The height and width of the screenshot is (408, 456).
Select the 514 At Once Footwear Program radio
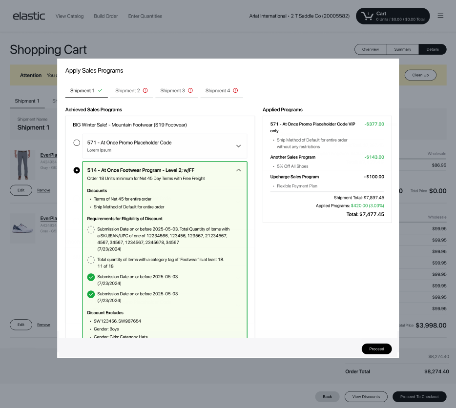click(77, 170)
